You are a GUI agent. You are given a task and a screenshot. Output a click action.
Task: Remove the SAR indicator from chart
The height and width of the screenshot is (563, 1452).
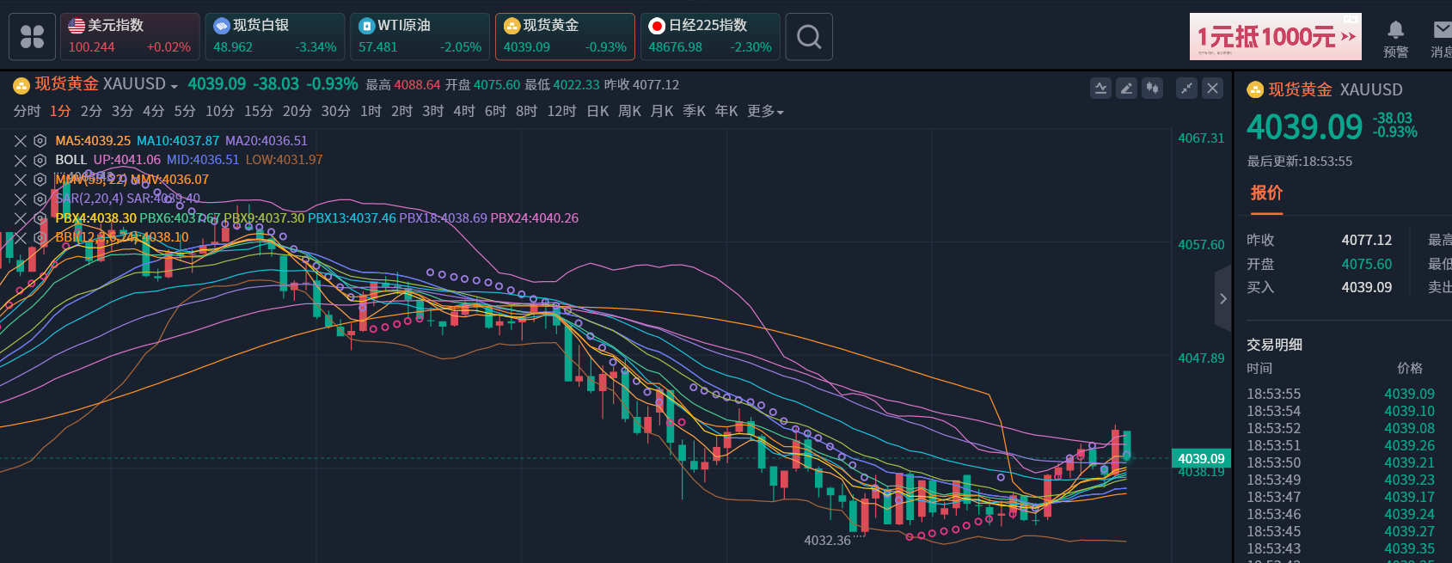coord(21,199)
